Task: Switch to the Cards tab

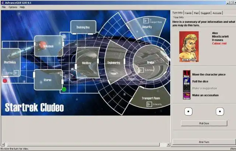Action: [x=188, y=13]
